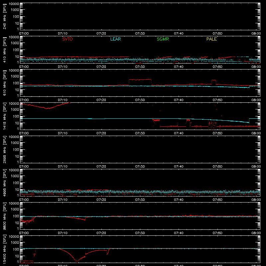This screenshot has width=266, height=266.
Task: Click the yellow PALE legend label
Action: tap(211, 39)
